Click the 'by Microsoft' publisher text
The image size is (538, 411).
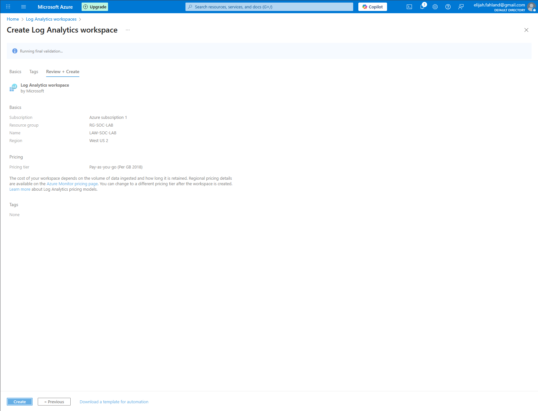(x=32, y=91)
